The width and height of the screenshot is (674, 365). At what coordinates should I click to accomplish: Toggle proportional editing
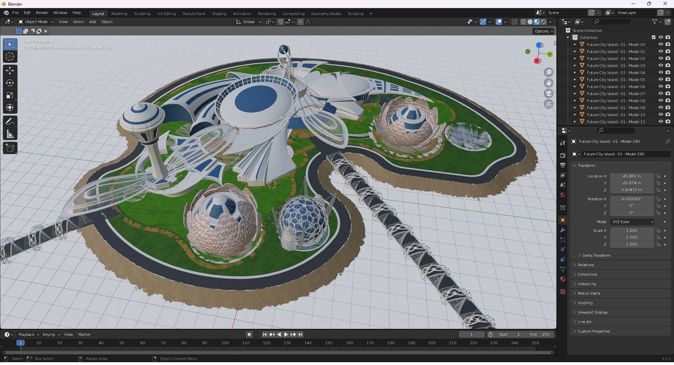pos(300,22)
